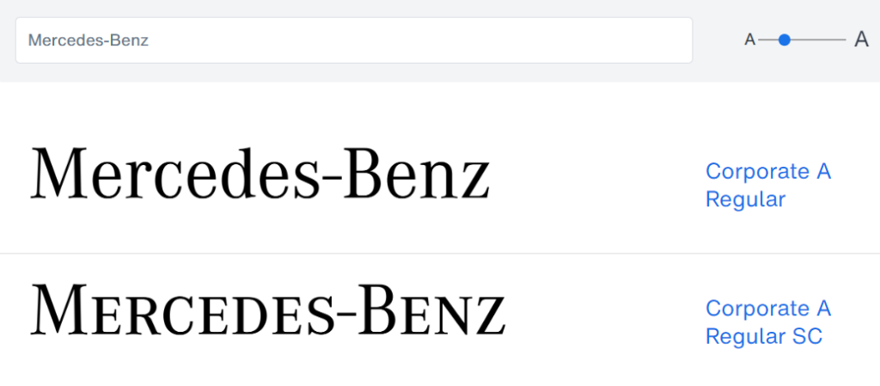Click the Corporate A Regular preview sample
Screen dimensions: 880x386
pyautogui.click(x=260, y=175)
